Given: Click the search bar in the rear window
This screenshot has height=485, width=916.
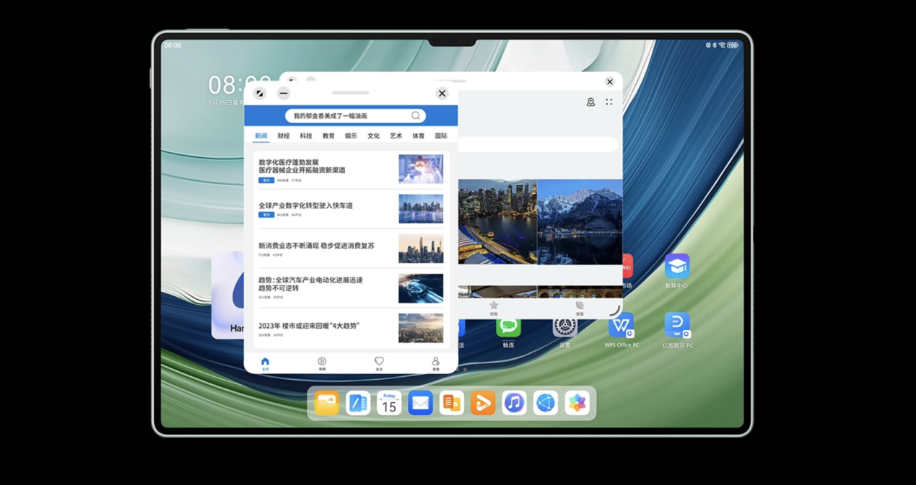Looking at the screenshot, I should pyautogui.click(x=538, y=145).
